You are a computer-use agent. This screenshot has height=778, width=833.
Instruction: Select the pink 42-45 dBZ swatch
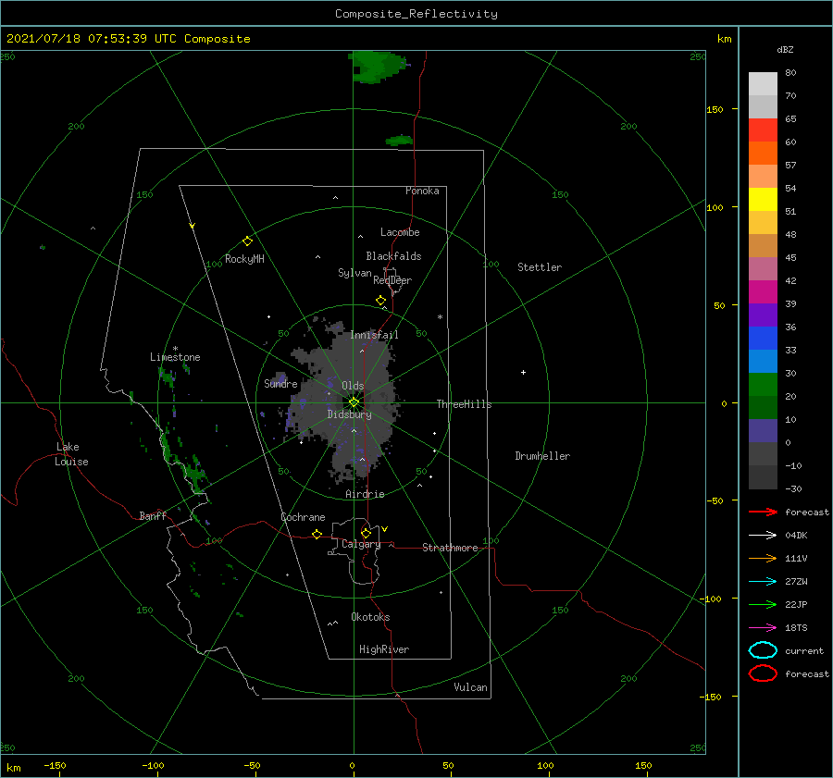(x=763, y=268)
